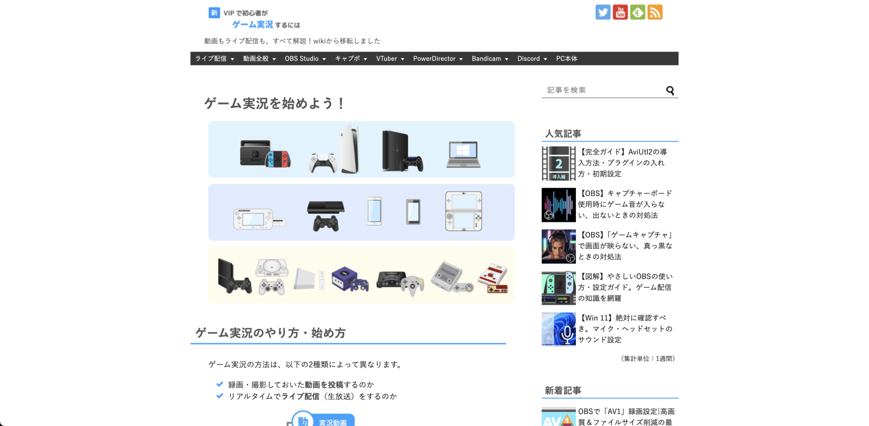Select the PlayStation 5 console image
This screenshot has width=869, height=426.
(x=336, y=150)
